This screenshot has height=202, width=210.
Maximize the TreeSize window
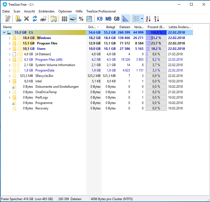tap(191, 4)
